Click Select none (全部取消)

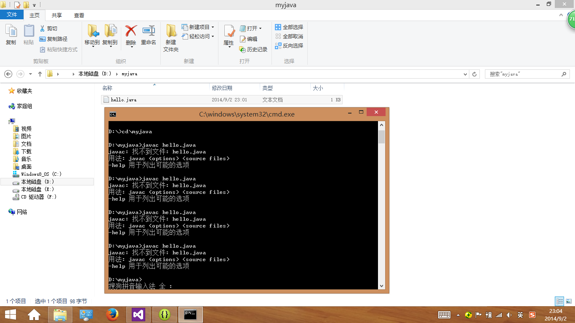[x=289, y=37]
